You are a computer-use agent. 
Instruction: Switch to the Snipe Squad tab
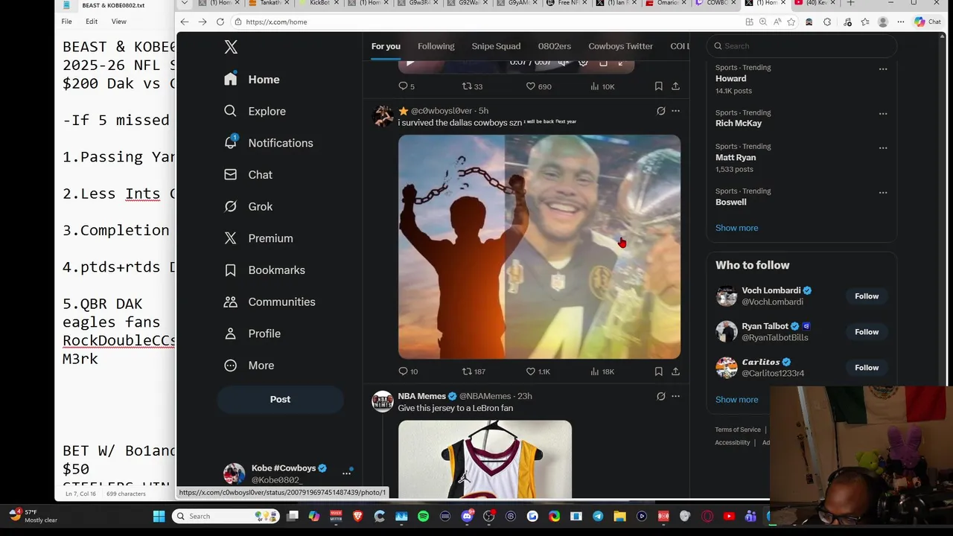click(x=496, y=46)
